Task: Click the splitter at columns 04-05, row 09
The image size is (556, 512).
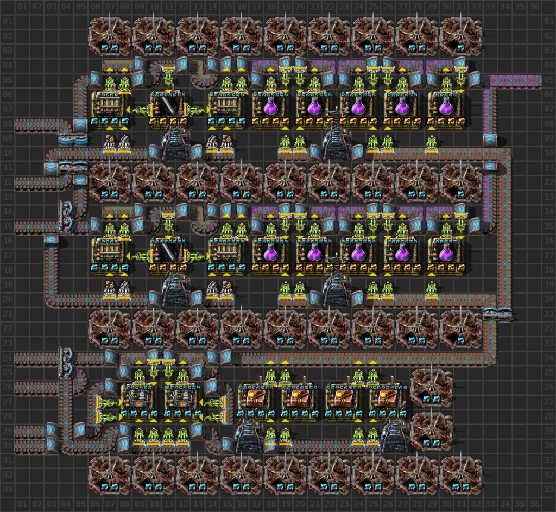Action: [x=73, y=138]
